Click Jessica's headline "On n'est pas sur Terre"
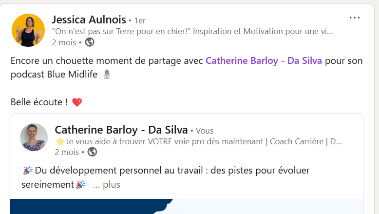This screenshot has width=379, height=214. click(x=192, y=31)
